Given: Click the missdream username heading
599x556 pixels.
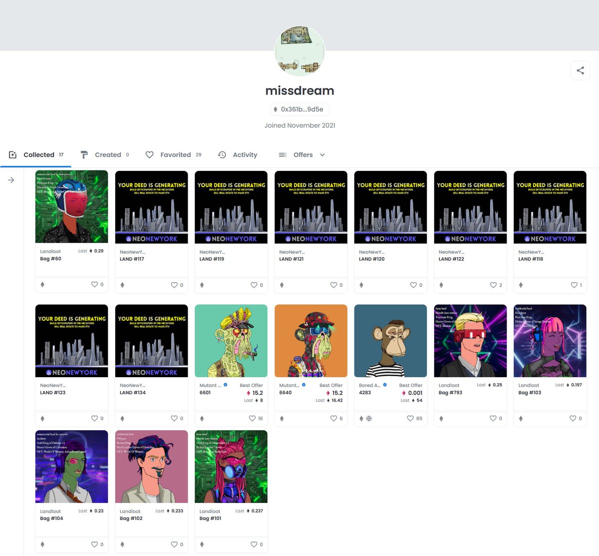Looking at the screenshot, I should click(x=299, y=90).
